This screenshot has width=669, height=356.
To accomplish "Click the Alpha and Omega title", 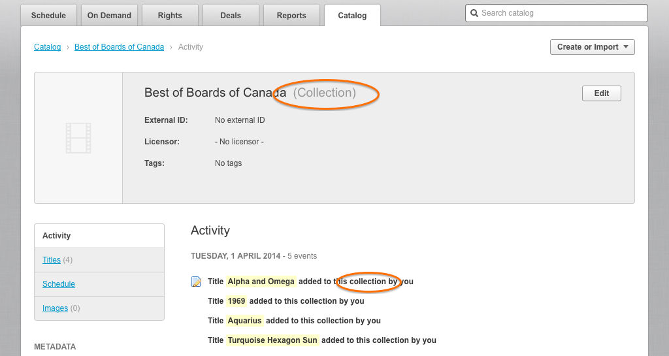I will (x=261, y=282).
